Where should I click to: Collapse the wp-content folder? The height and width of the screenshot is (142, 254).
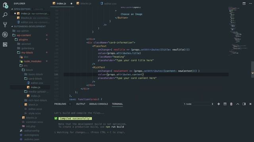click(x=24, y=35)
